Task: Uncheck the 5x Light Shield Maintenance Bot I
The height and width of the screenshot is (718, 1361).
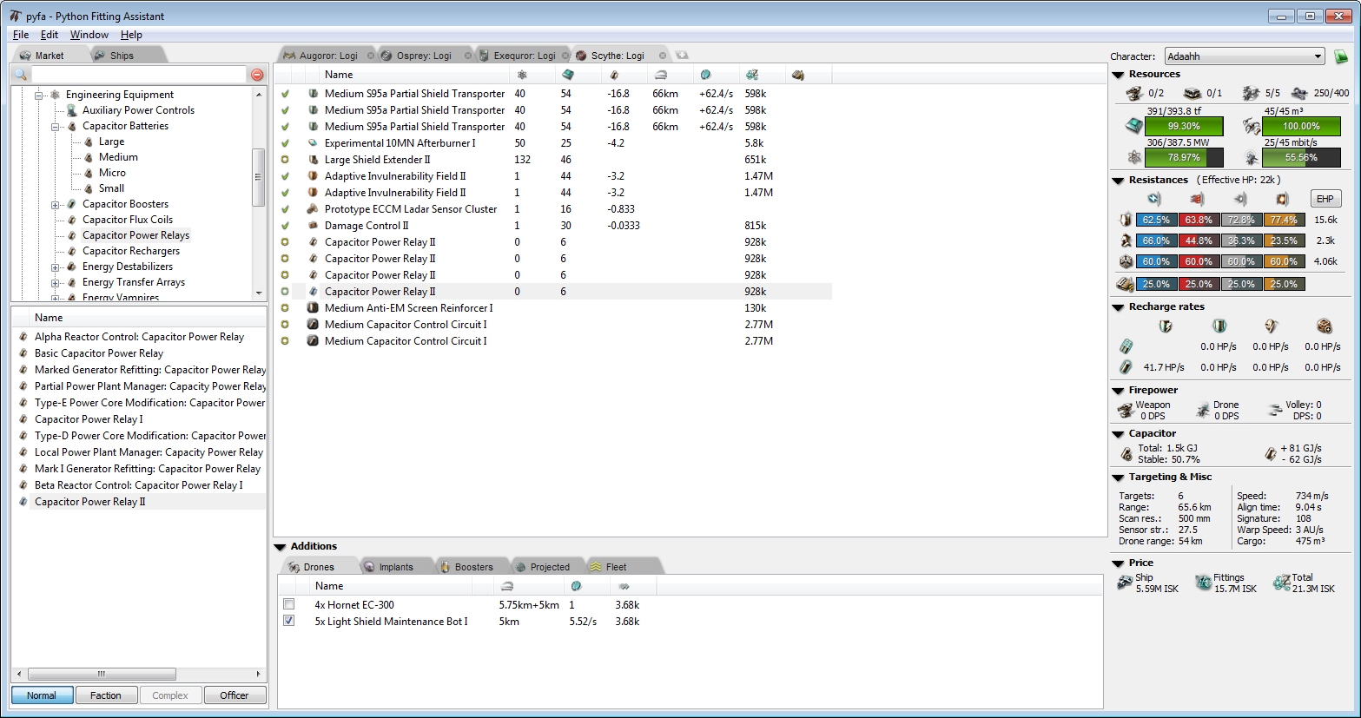Action: click(x=289, y=621)
